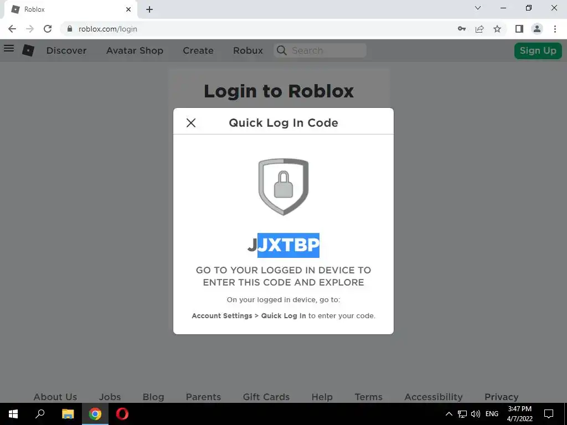Image resolution: width=567 pixels, height=425 pixels.
Task: Open Gift Cards footer link
Action: (266, 397)
